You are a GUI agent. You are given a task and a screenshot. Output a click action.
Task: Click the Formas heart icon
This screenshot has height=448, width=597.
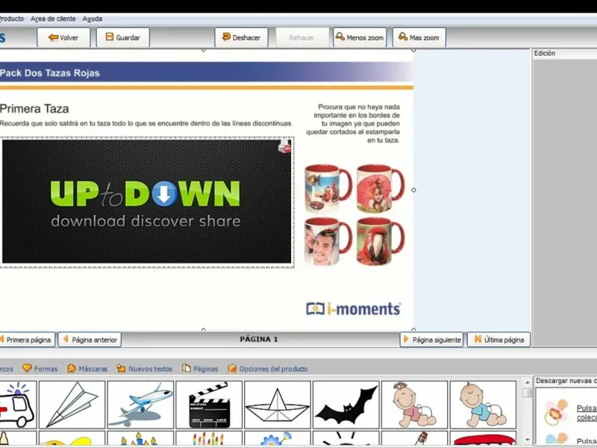(27, 368)
